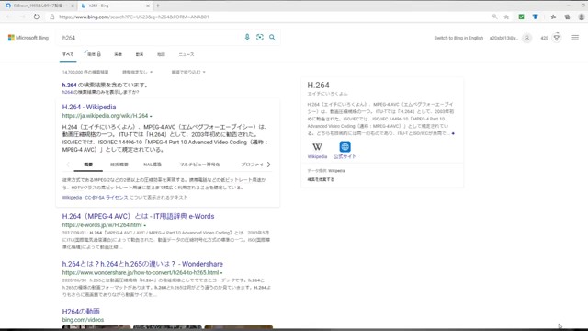Image resolution: width=588 pixels, height=331 pixels.
Task: Activate the microphone voice search icon
Action: click(x=247, y=37)
